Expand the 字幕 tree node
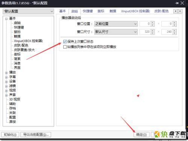 6,77
